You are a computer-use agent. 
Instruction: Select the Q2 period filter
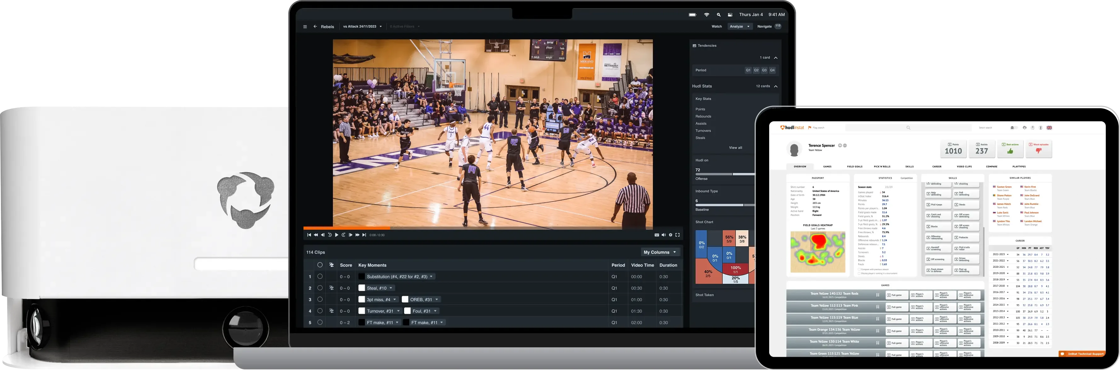[x=756, y=70]
